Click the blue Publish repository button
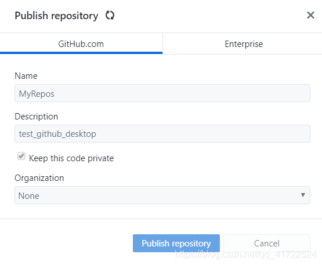Viewport: 322px width, 265px height. pos(176,243)
